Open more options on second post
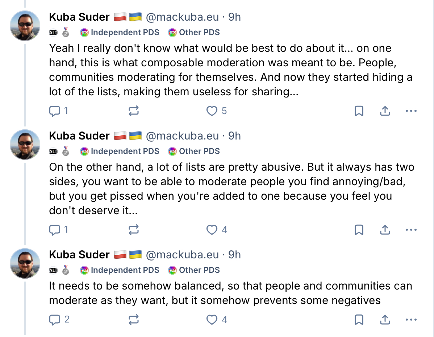Screen dimensions: 434x337 411,230
